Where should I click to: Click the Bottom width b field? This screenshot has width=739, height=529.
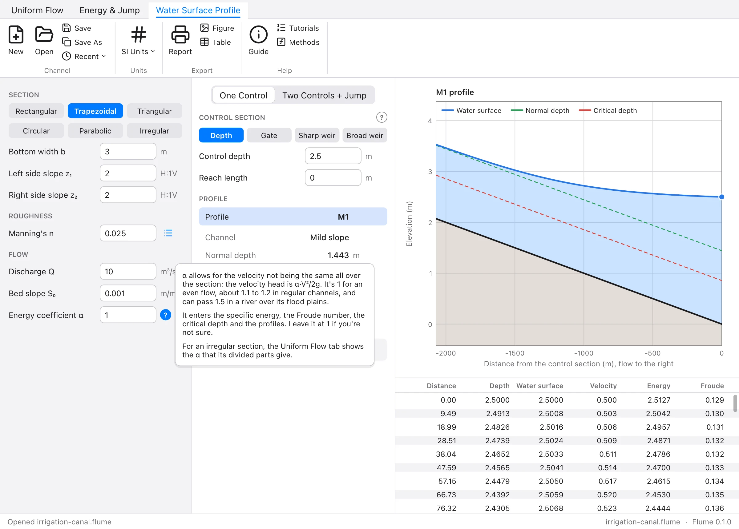[128, 151]
